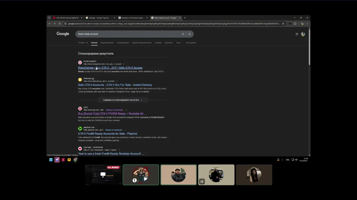The image size is (357, 200).
Task: Open Safe GTA 5 Accounts Eldorado link
Action: click(x=115, y=85)
